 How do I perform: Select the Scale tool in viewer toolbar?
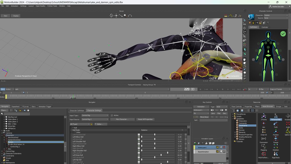(x=245, y=36)
